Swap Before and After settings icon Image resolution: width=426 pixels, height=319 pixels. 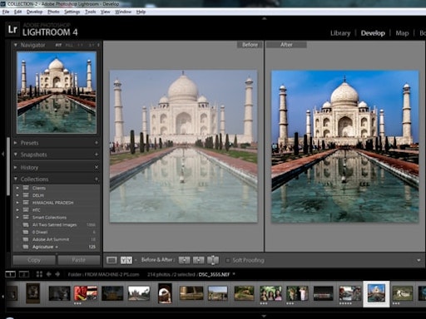[213, 260]
